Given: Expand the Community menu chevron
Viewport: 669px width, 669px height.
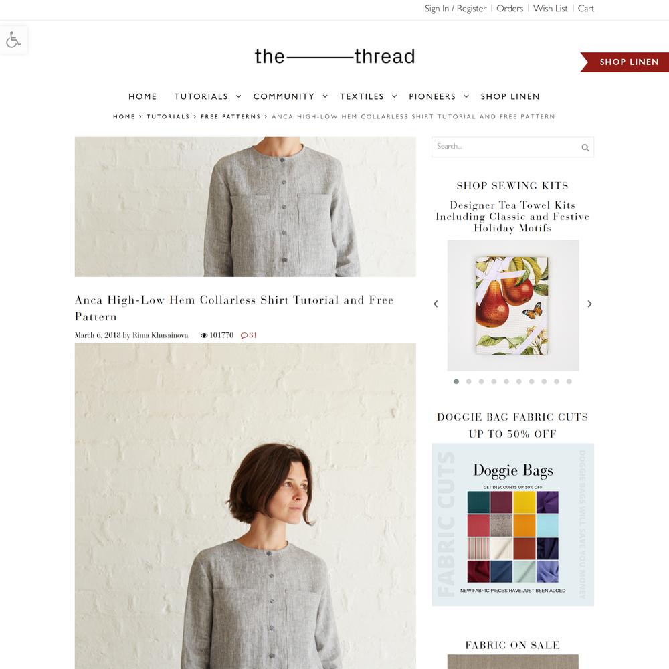Looking at the screenshot, I should tap(325, 96).
